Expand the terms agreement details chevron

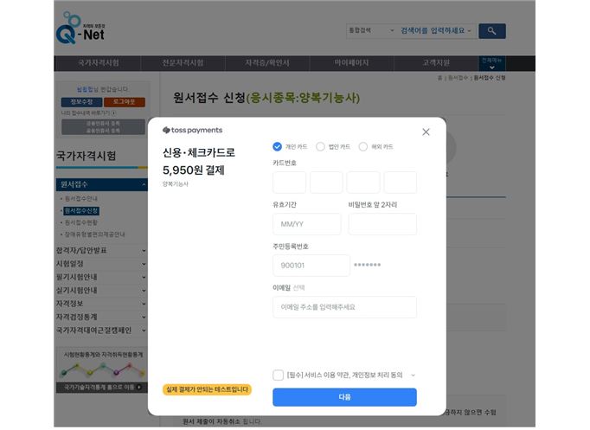click(414, 375)
